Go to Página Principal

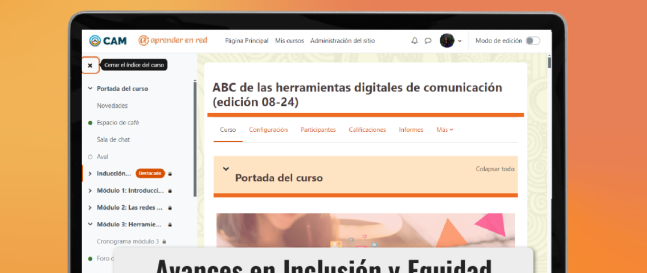coord(247,41)
